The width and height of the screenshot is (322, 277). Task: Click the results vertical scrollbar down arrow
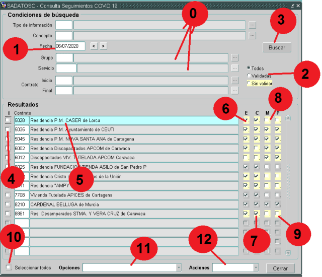(x=288, y=252)
